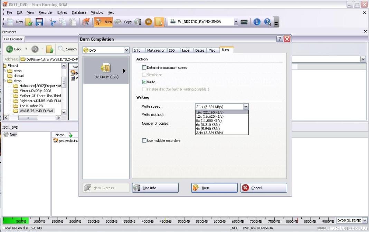This screenshot has width=369, height=232.
Task: Open the DVD9 (8152MB) capacity dropdown
Action: (x=365, y=221)
